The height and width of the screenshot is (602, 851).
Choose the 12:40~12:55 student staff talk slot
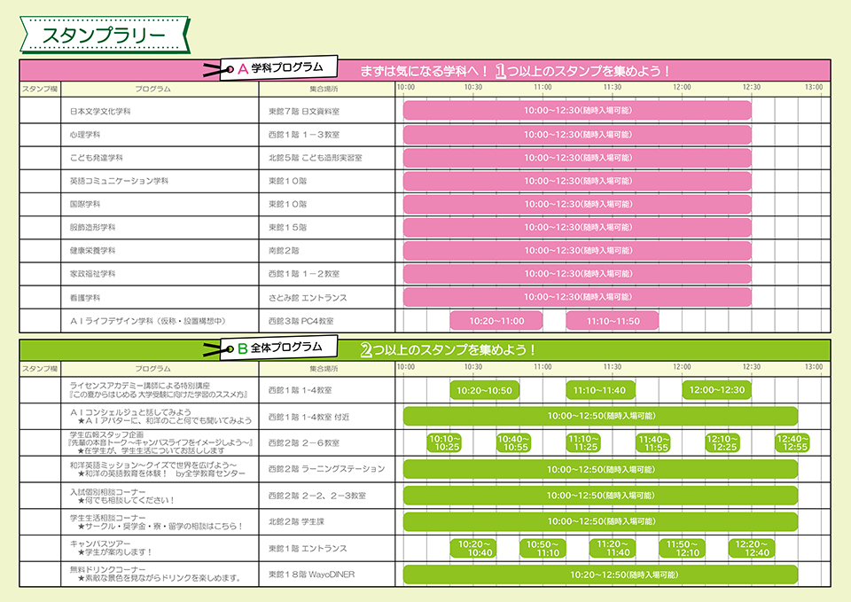(792, 443)
